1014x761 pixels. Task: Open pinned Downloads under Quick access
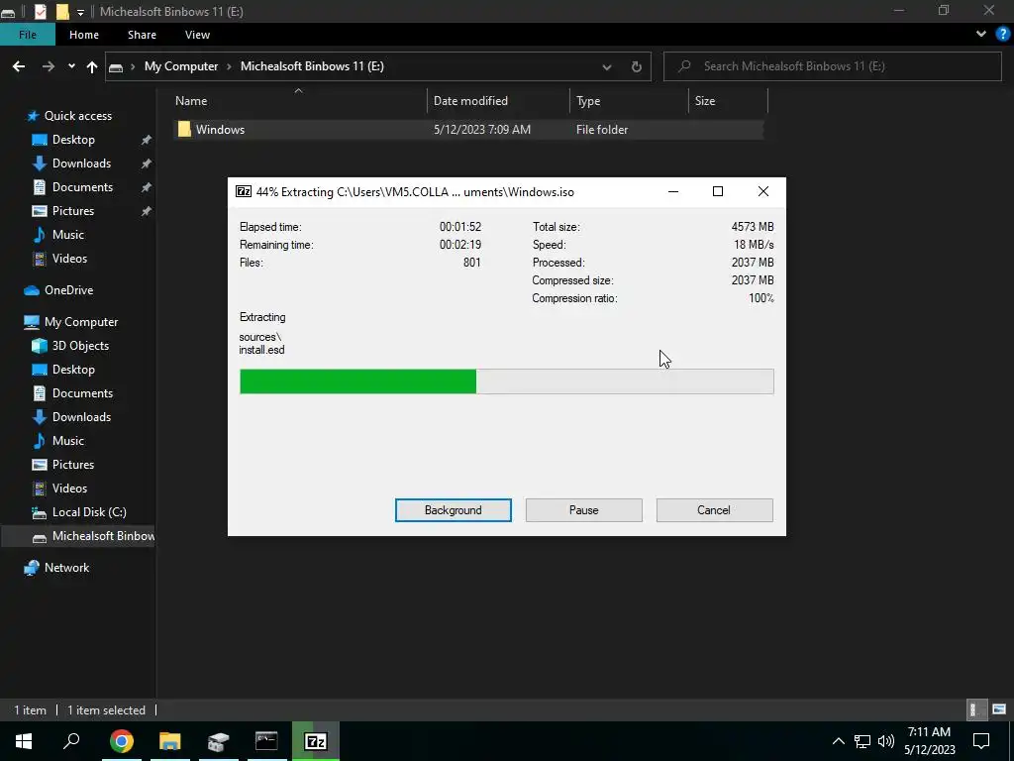[81, 163]
